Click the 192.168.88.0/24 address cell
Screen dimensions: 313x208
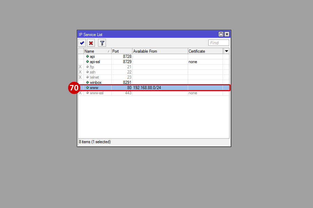click(x=160, y=88)
